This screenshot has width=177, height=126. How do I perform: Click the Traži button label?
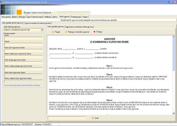pyautogui.click(x=97, y=118)
